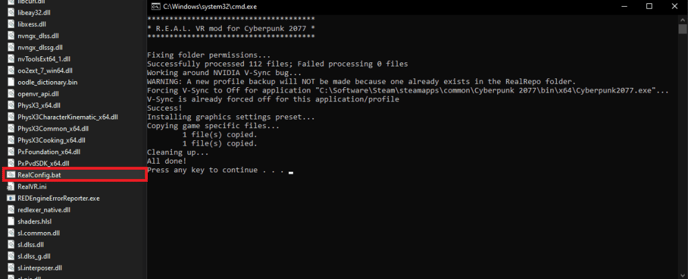The width and height of the screenshot is (688, 279).
Task: Select the libxess.dll file icon
Action: coord(11,24)
